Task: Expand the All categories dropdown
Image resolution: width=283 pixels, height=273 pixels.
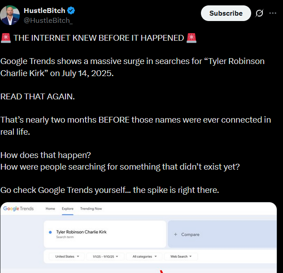Action: coord(144,256)
